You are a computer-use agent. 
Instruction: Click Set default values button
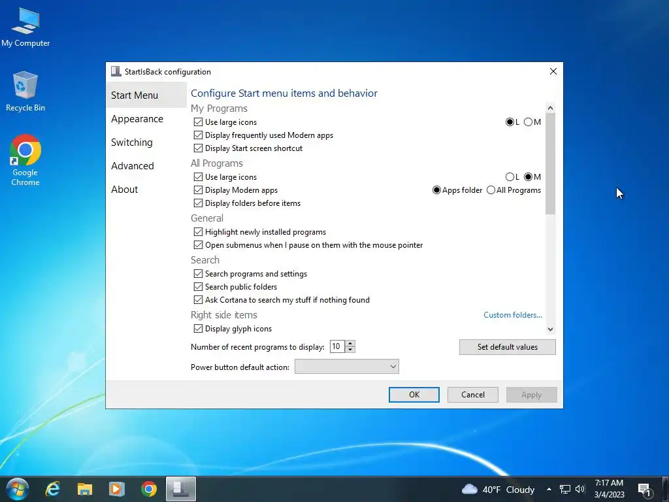(507, 347)
